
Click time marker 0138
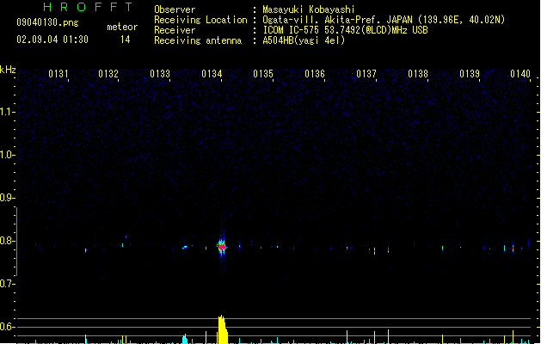point(418,74)
